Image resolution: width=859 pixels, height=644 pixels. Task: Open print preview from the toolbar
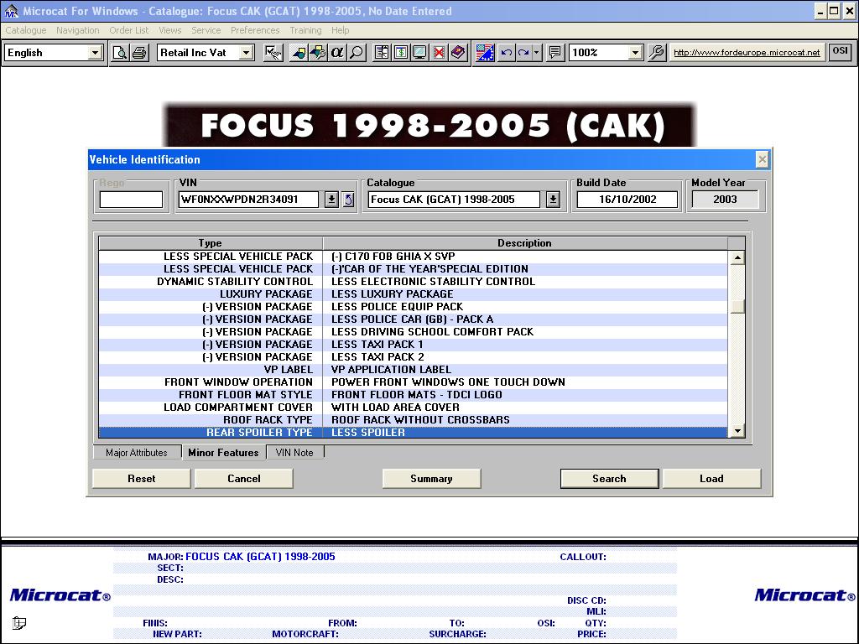[x=120, y=53]
